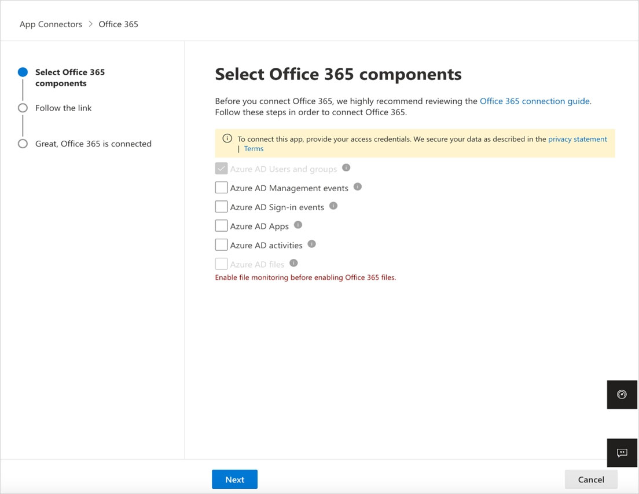Click the Next button
This screenshot has width=639, height=494.
pos(235,480)
